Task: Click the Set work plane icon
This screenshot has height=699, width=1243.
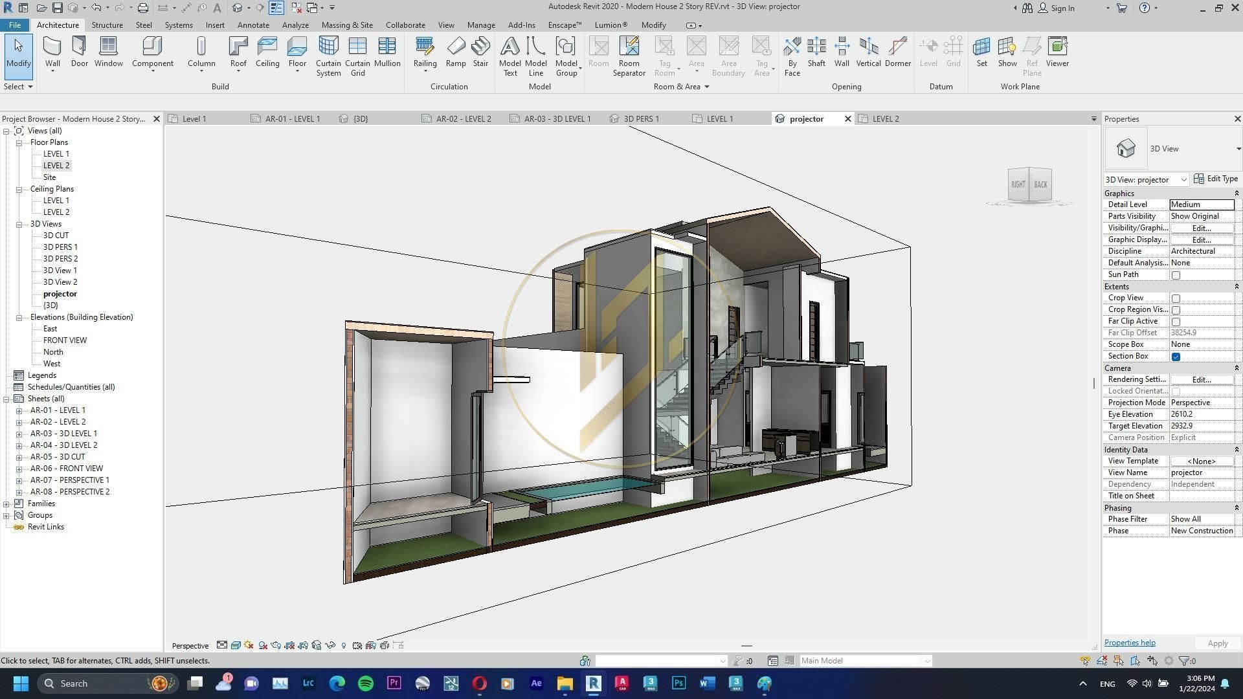Action: point(982,52)
